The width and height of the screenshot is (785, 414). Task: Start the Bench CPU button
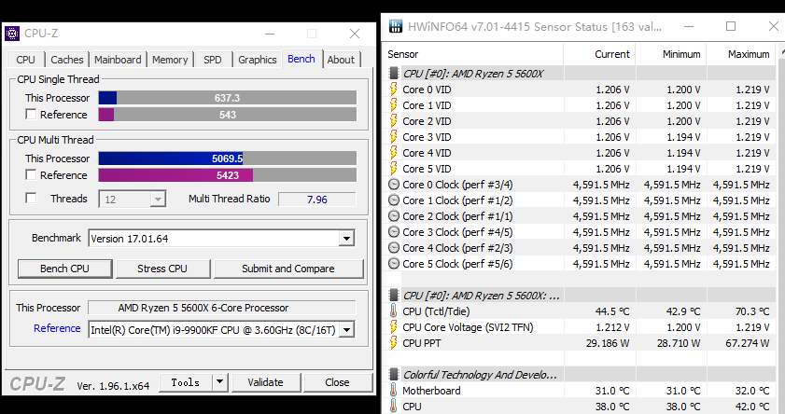click(64, 269)
